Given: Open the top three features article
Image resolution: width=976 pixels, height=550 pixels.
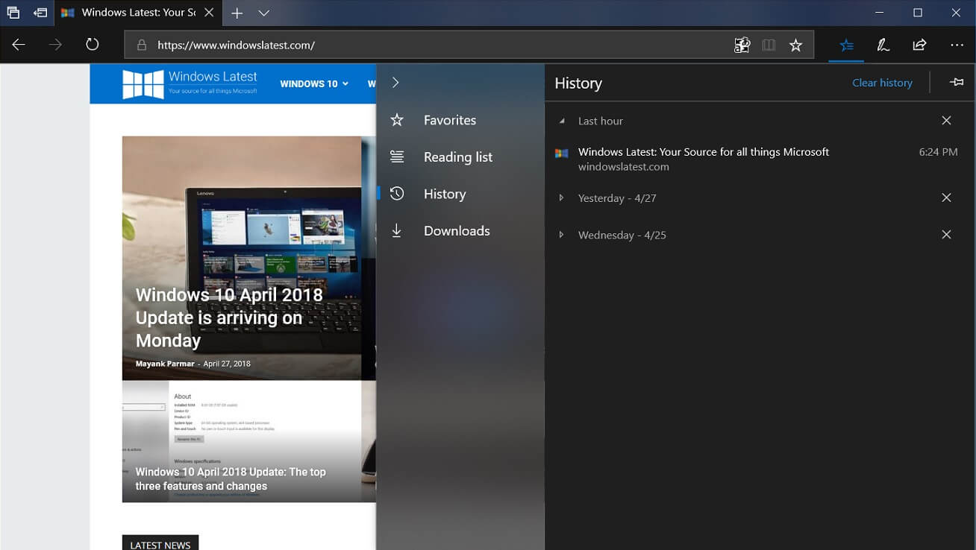Looking at the screenshot, I should coord(231,478).
